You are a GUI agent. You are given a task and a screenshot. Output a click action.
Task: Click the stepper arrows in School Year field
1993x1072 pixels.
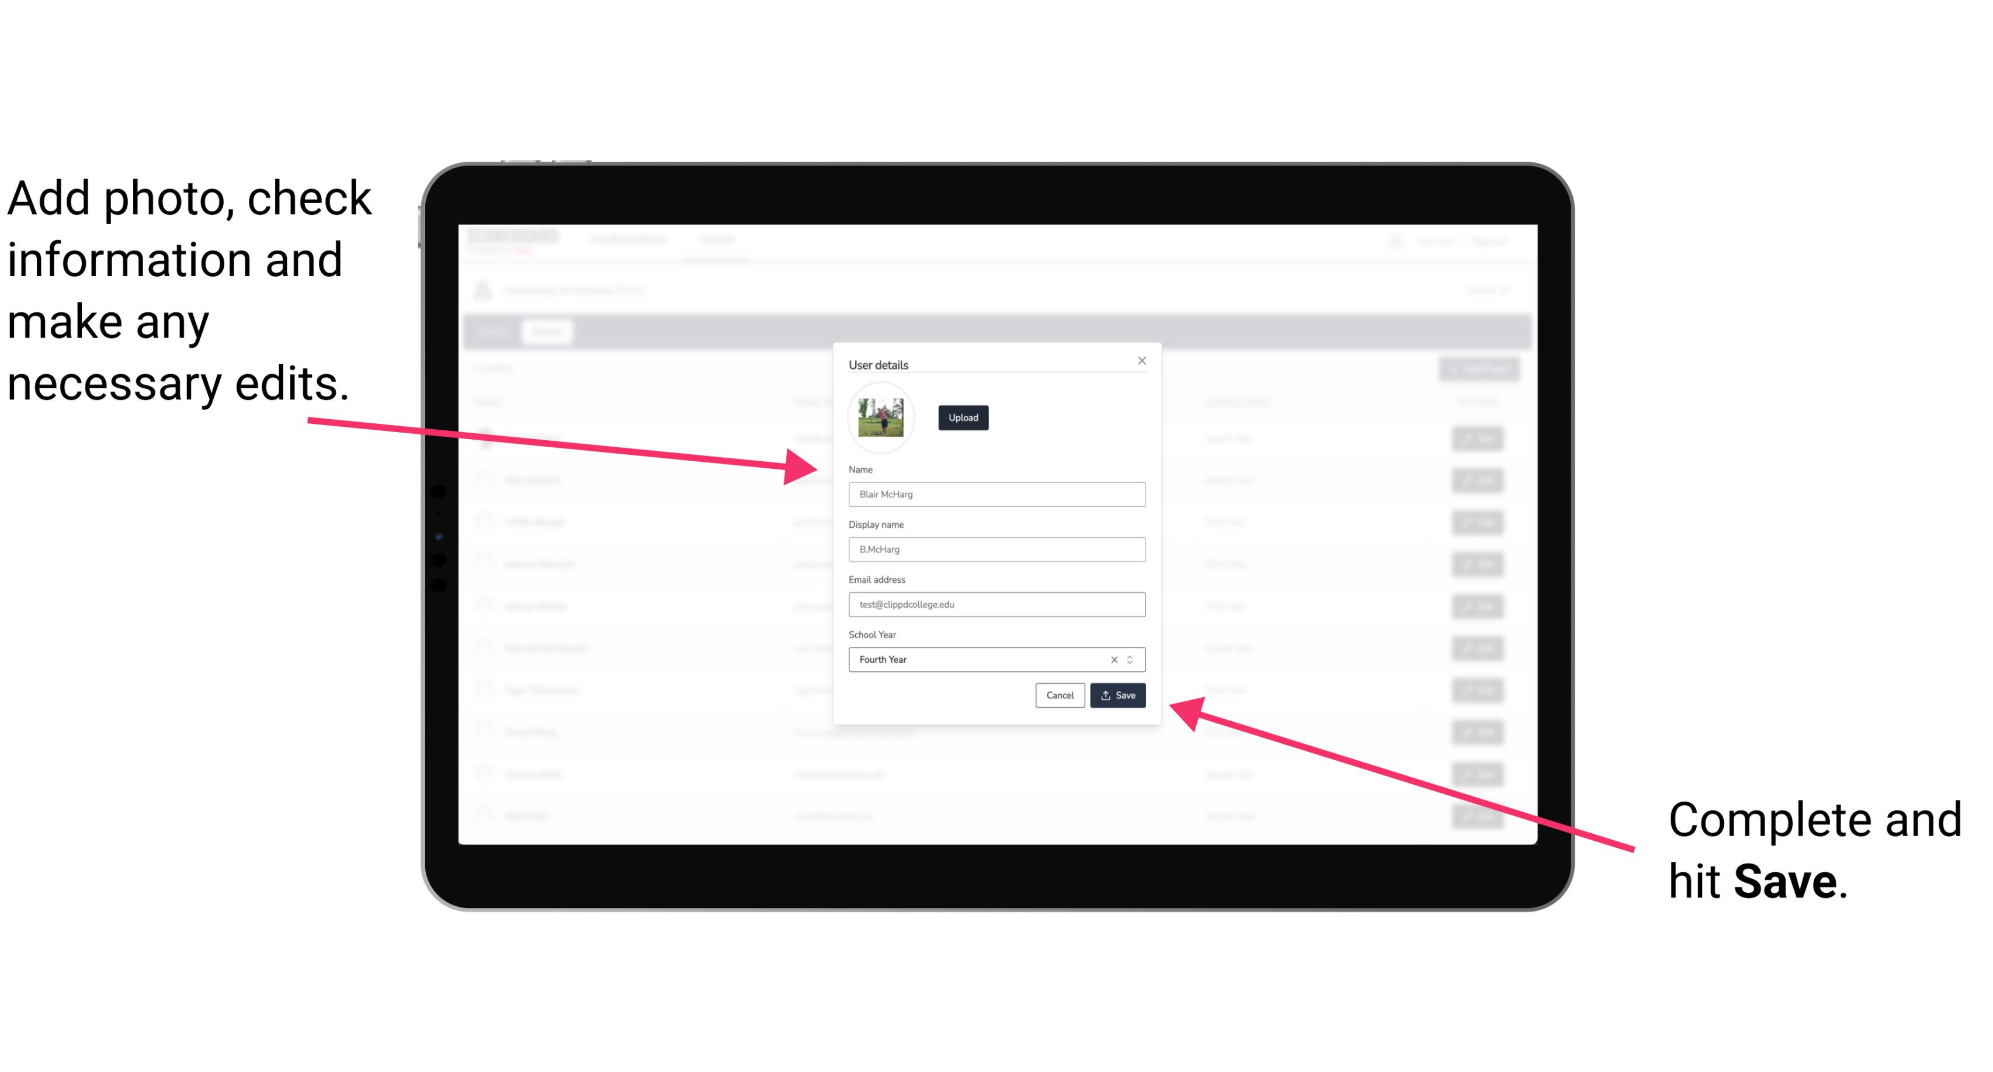[x=1133, y=659]
